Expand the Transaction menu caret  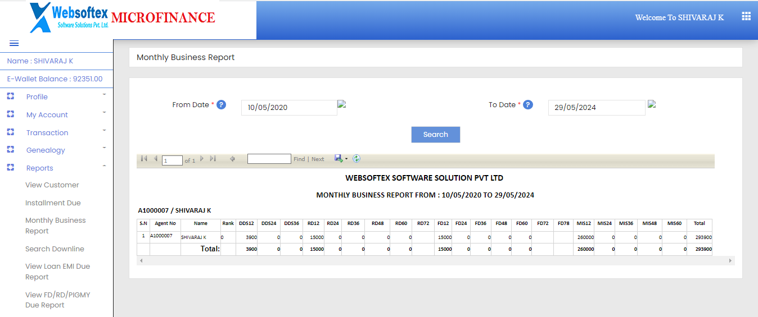(x=104, y=130)
